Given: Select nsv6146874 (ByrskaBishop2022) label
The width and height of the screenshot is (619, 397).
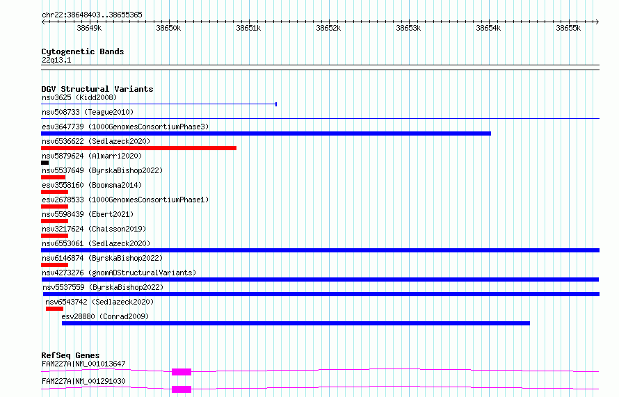Looking at the screenshot, I should pos(102,258).
